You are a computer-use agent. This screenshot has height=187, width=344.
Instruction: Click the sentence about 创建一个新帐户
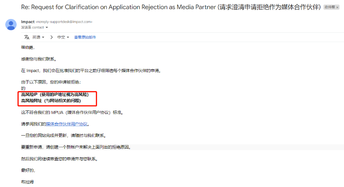point(76,147)
